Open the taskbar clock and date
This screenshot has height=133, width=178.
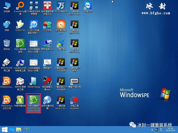pos(170,129)
